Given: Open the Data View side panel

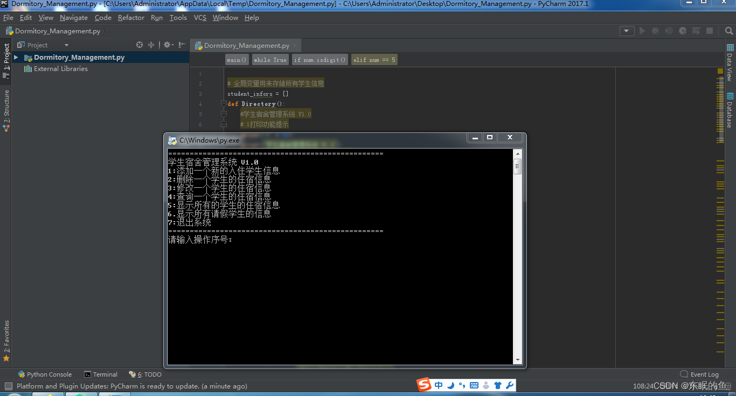Looking at the screenshot, I should click(730, 63).
